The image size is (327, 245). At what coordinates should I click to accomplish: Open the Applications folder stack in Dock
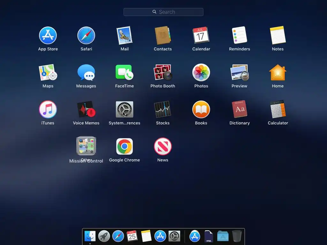click(223, 236)
